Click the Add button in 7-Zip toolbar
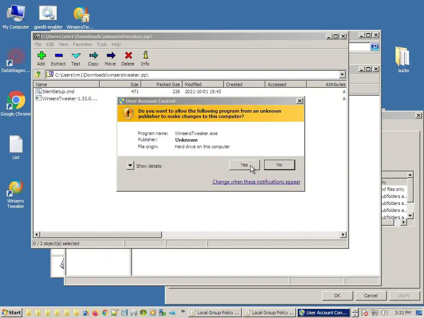 click(x=41, y=58)
